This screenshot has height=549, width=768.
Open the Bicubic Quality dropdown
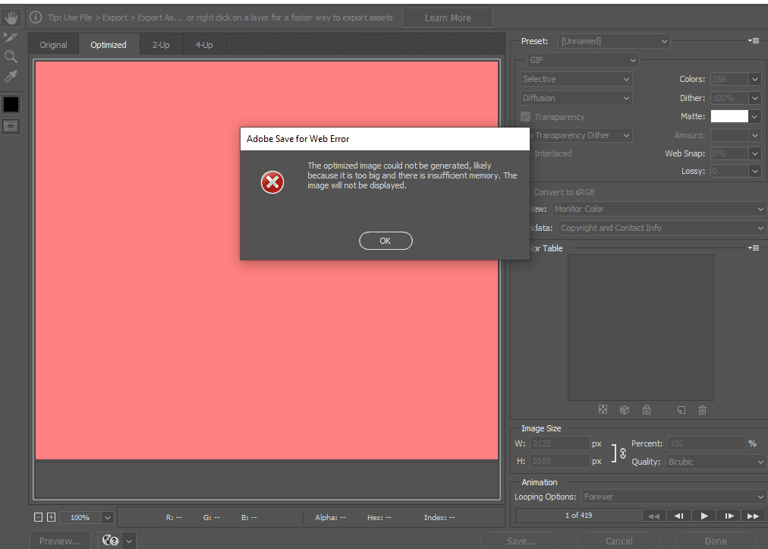click(x=716, y=462)
